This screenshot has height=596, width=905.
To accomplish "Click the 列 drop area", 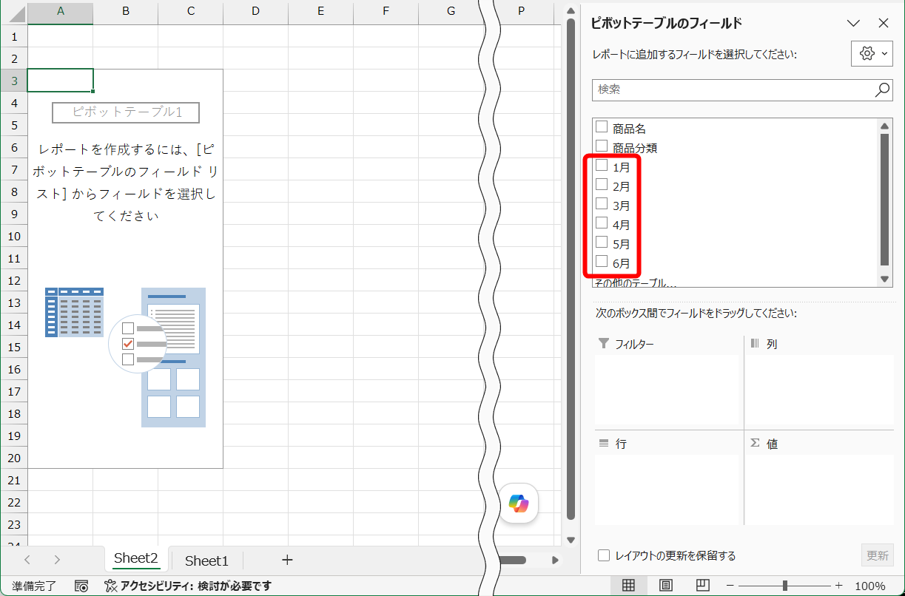I will point(820,390).
